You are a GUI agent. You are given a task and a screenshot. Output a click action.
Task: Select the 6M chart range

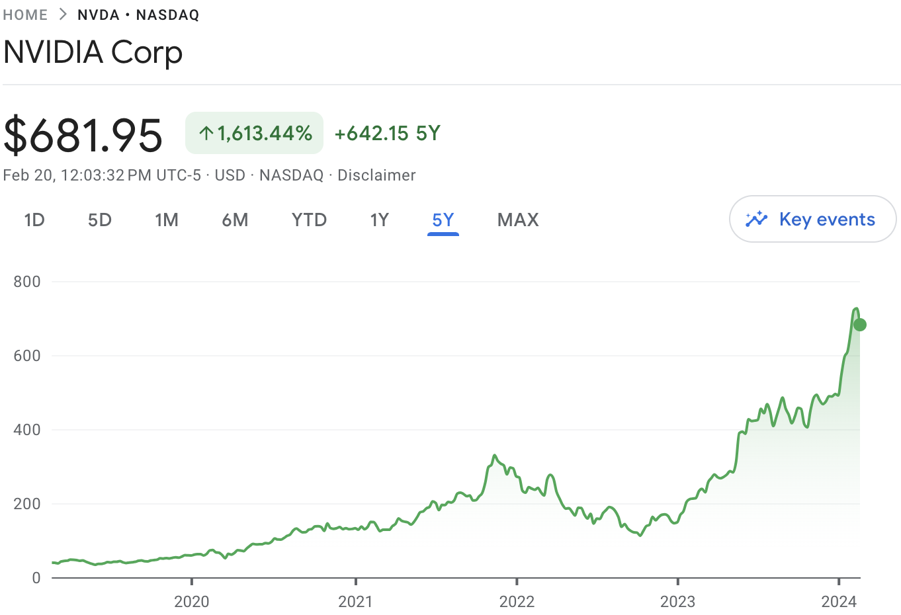coord(235,220)
